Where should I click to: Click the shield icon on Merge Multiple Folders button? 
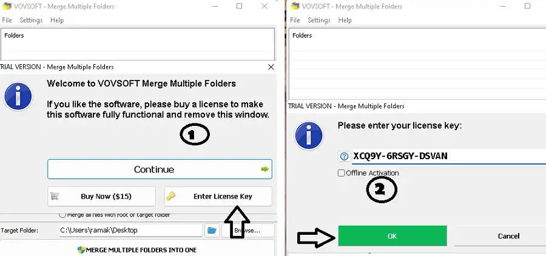click(83, 249)
